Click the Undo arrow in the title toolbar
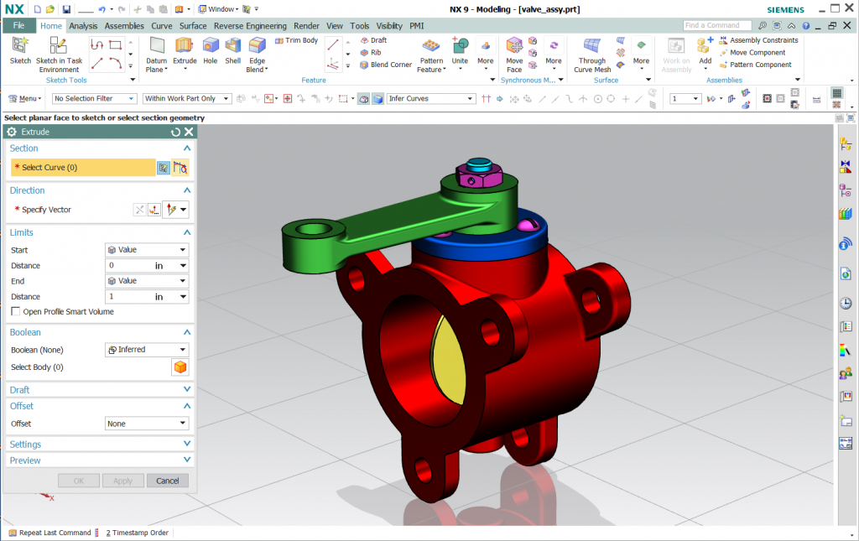This screenshot has width=859, height=541. 102,9
